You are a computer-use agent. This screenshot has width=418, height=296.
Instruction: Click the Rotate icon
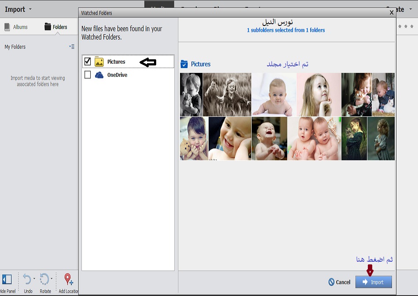[x=44, y=279]
